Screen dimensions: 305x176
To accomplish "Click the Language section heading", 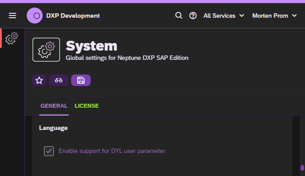I will [53, 128].
